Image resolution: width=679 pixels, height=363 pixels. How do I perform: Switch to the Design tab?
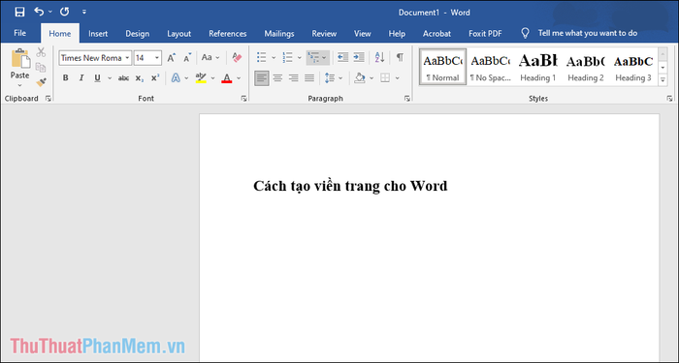138,34
